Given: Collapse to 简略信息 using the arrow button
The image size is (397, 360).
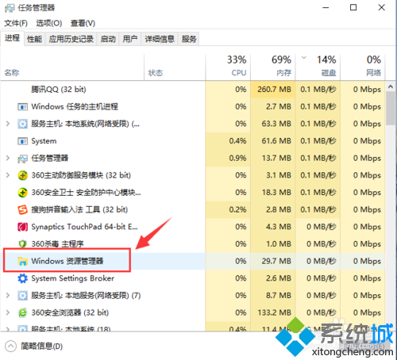Looking at the screenshot, I should tap(10, 347).
